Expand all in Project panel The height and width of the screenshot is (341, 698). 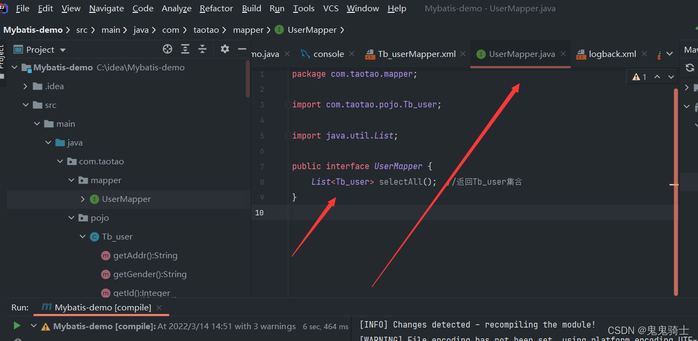185,49
